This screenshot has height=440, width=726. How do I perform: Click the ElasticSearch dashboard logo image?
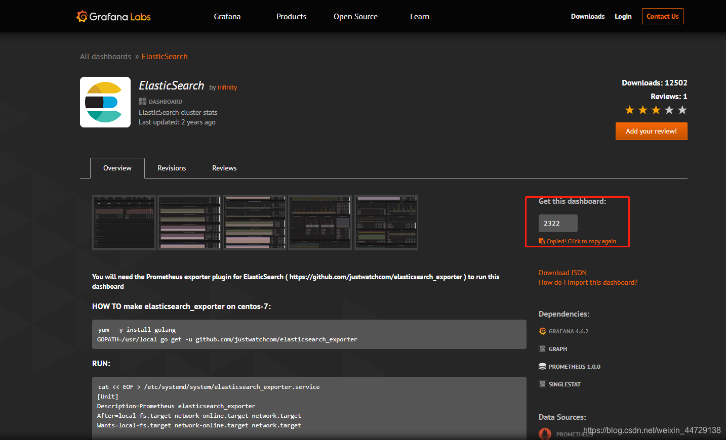click(105, 102)
